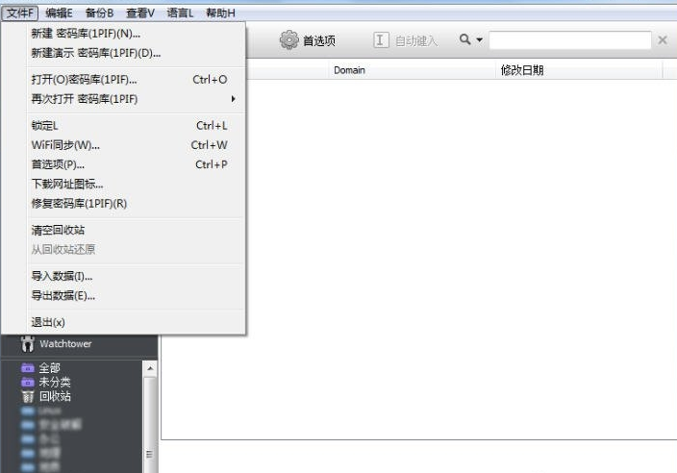Select the 未分类 folder label
The height and width of the screenshot is (473, 677).
click(55, 383)
